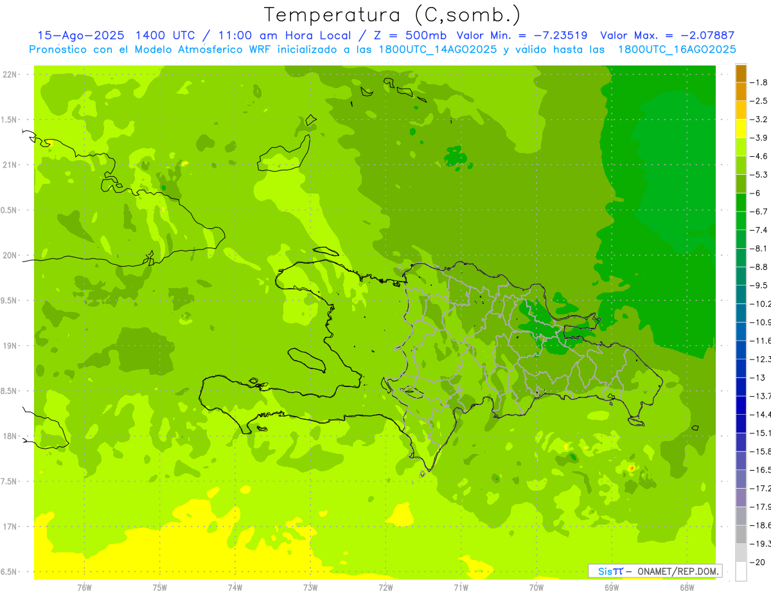Screen dimensions: 771x596
Task: Click the 76W longitude label
Action: [x=84, y=587]
